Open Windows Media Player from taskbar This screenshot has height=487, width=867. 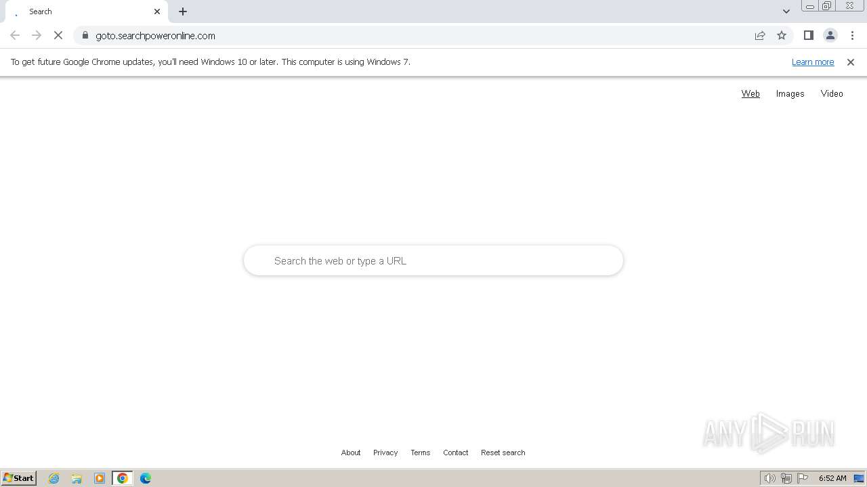tap(100, 478)
